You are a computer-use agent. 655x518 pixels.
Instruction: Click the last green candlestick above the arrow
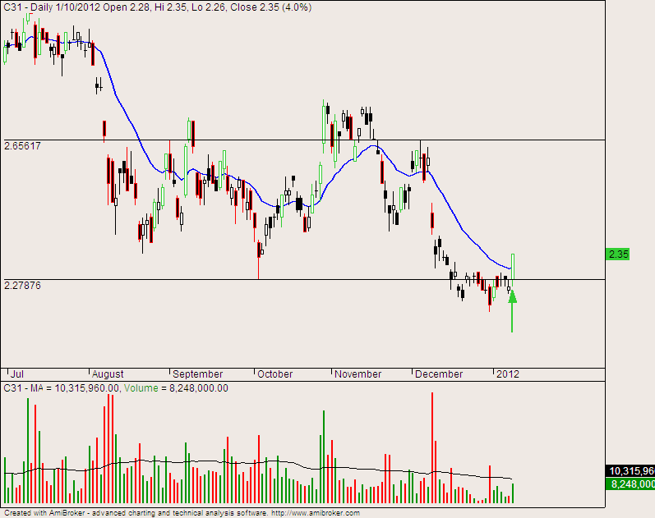point(513,262)
